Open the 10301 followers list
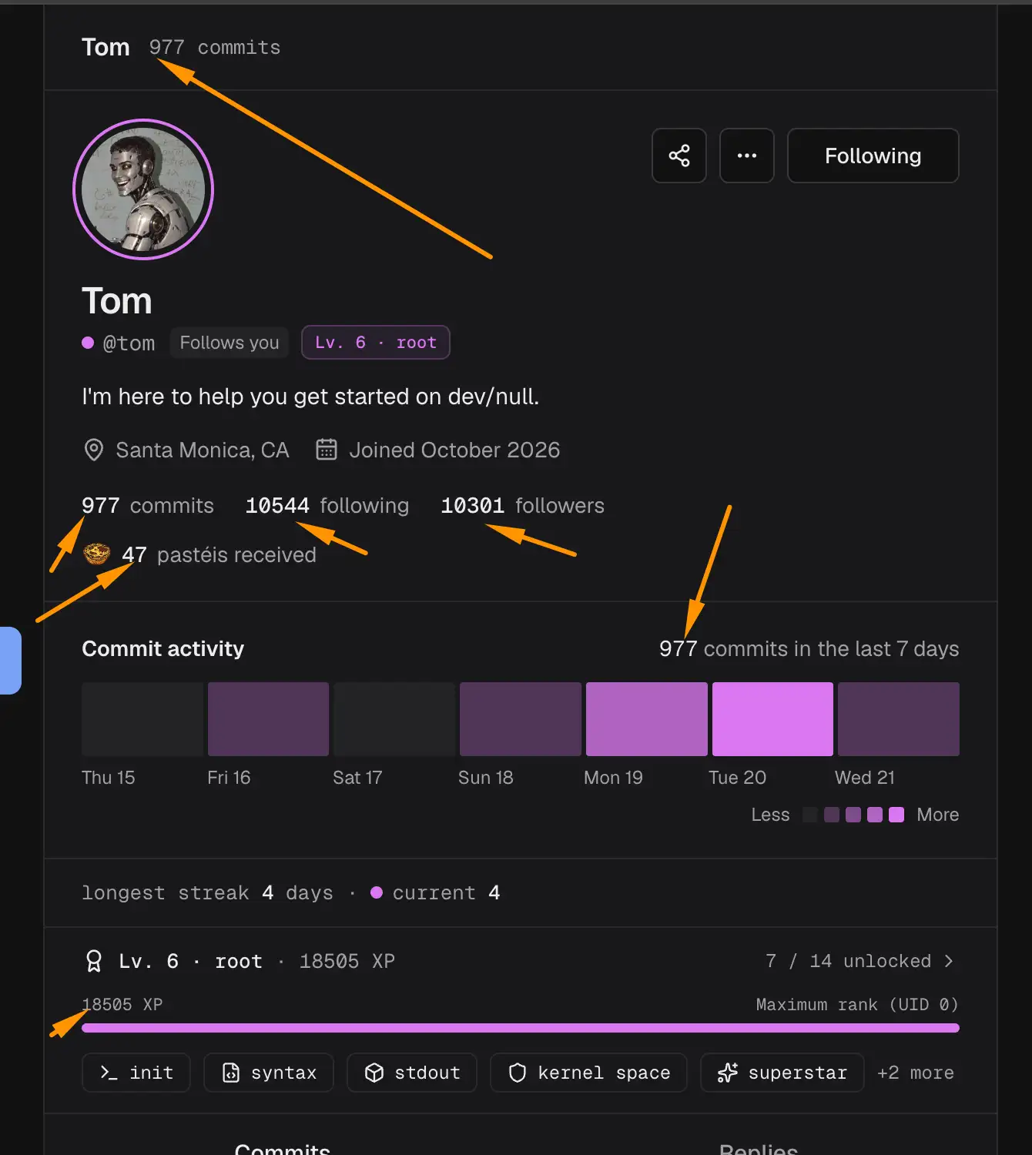 pos(522,505)
